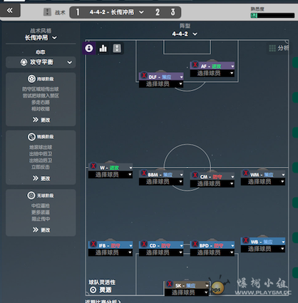
Task: Choose a player in the WM 选择球员 box
Action: pos(263,182)
